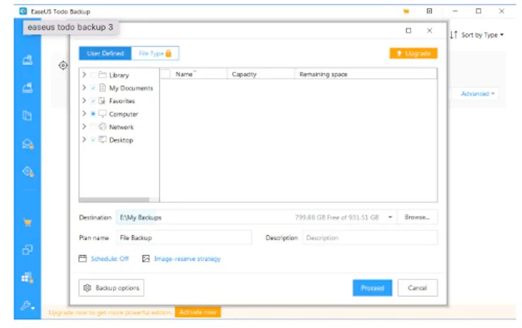The width and height of the screenshot is (522, 328).
Task: Uncheck the Favorites checkbox
Action: pos(93,101)
